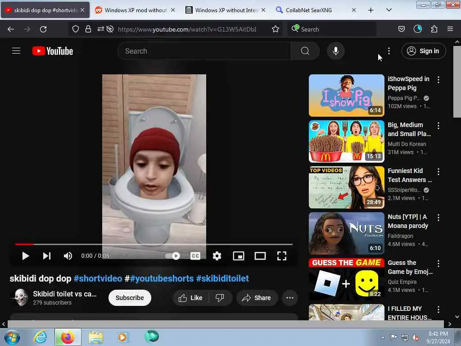Viewport: 461px width, 346px height.
Task: Open options for Big, Medium and Small video
Action: (438, 126)
